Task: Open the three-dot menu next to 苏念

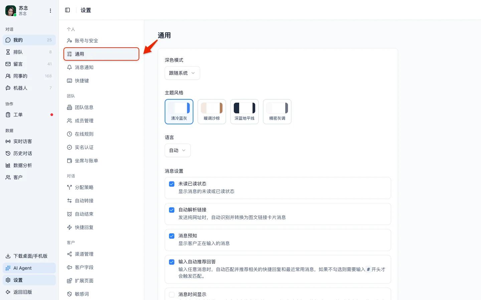Action: (x=50, y=11)
